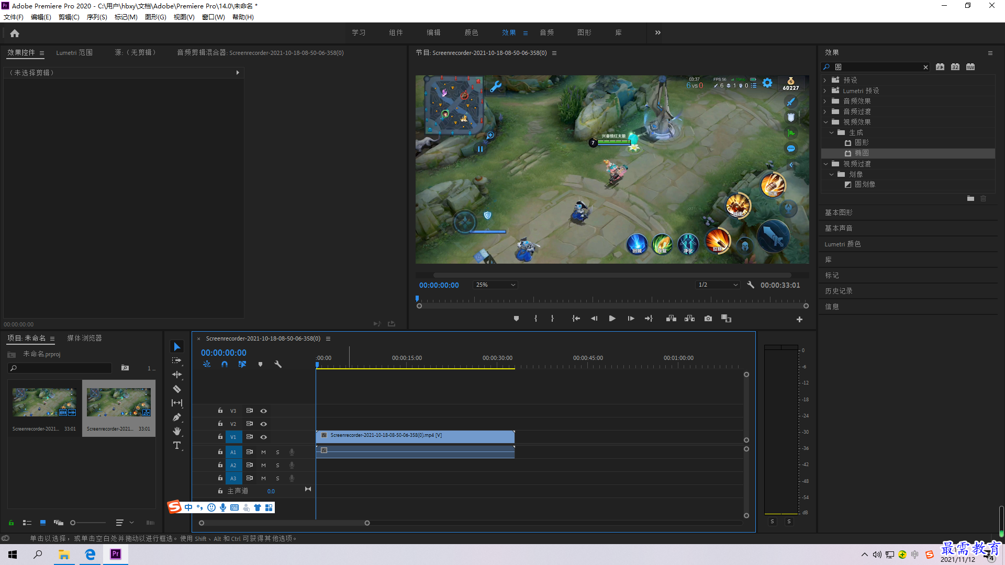Open program monitor settings wrench

point(751,285)
